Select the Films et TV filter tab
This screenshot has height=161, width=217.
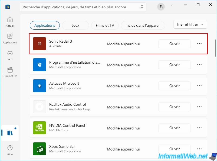pyautogui.click(x=105, y=25)
